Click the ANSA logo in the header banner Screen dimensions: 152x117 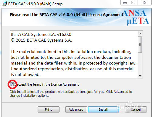coord(135,13)
